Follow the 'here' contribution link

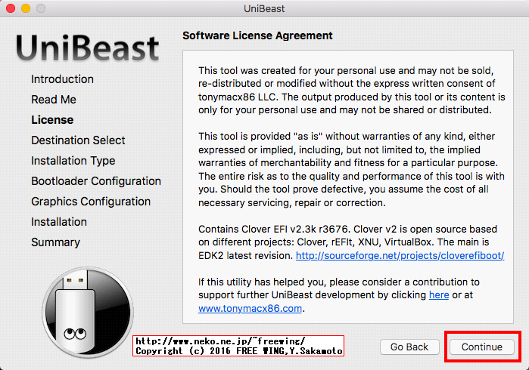click(x=439, y=295)
